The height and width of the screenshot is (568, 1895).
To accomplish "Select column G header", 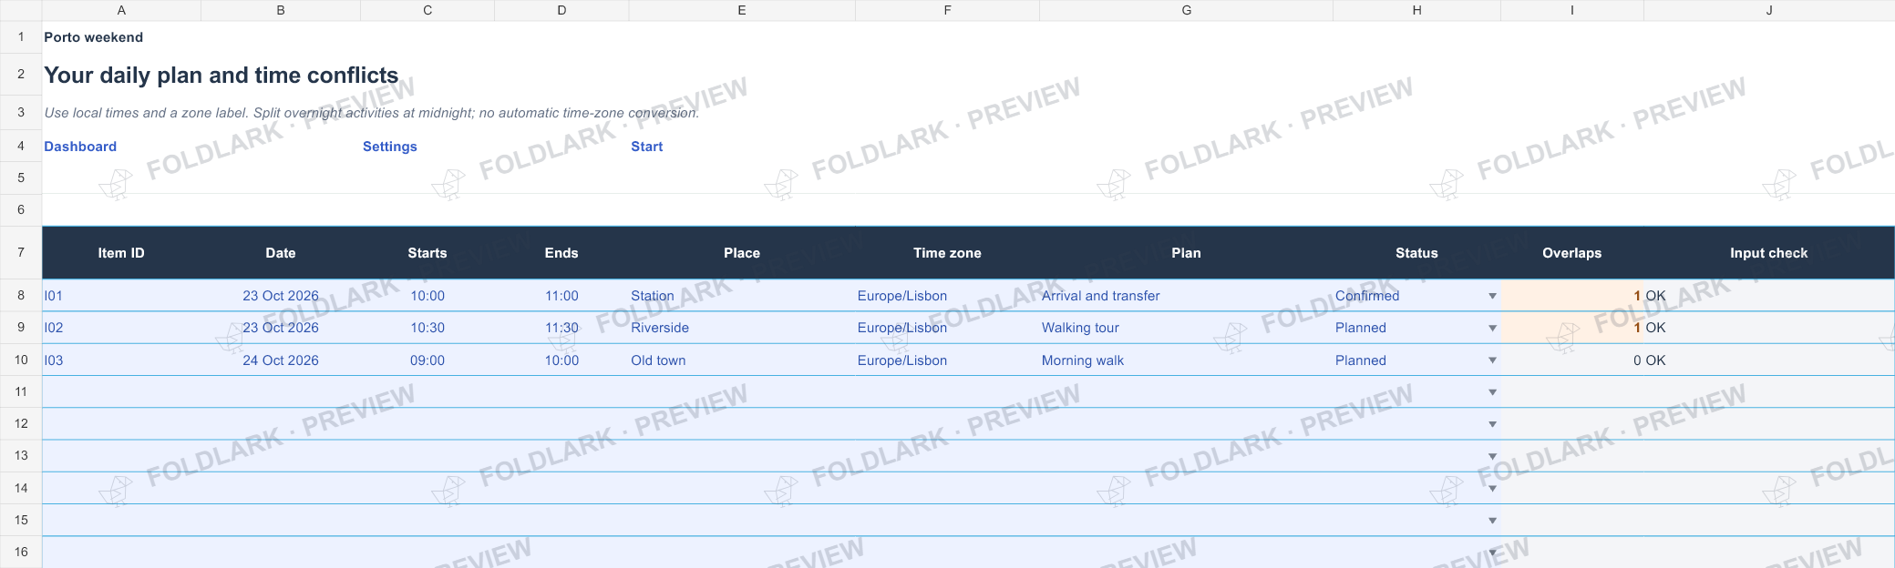I will [1186, 10].
